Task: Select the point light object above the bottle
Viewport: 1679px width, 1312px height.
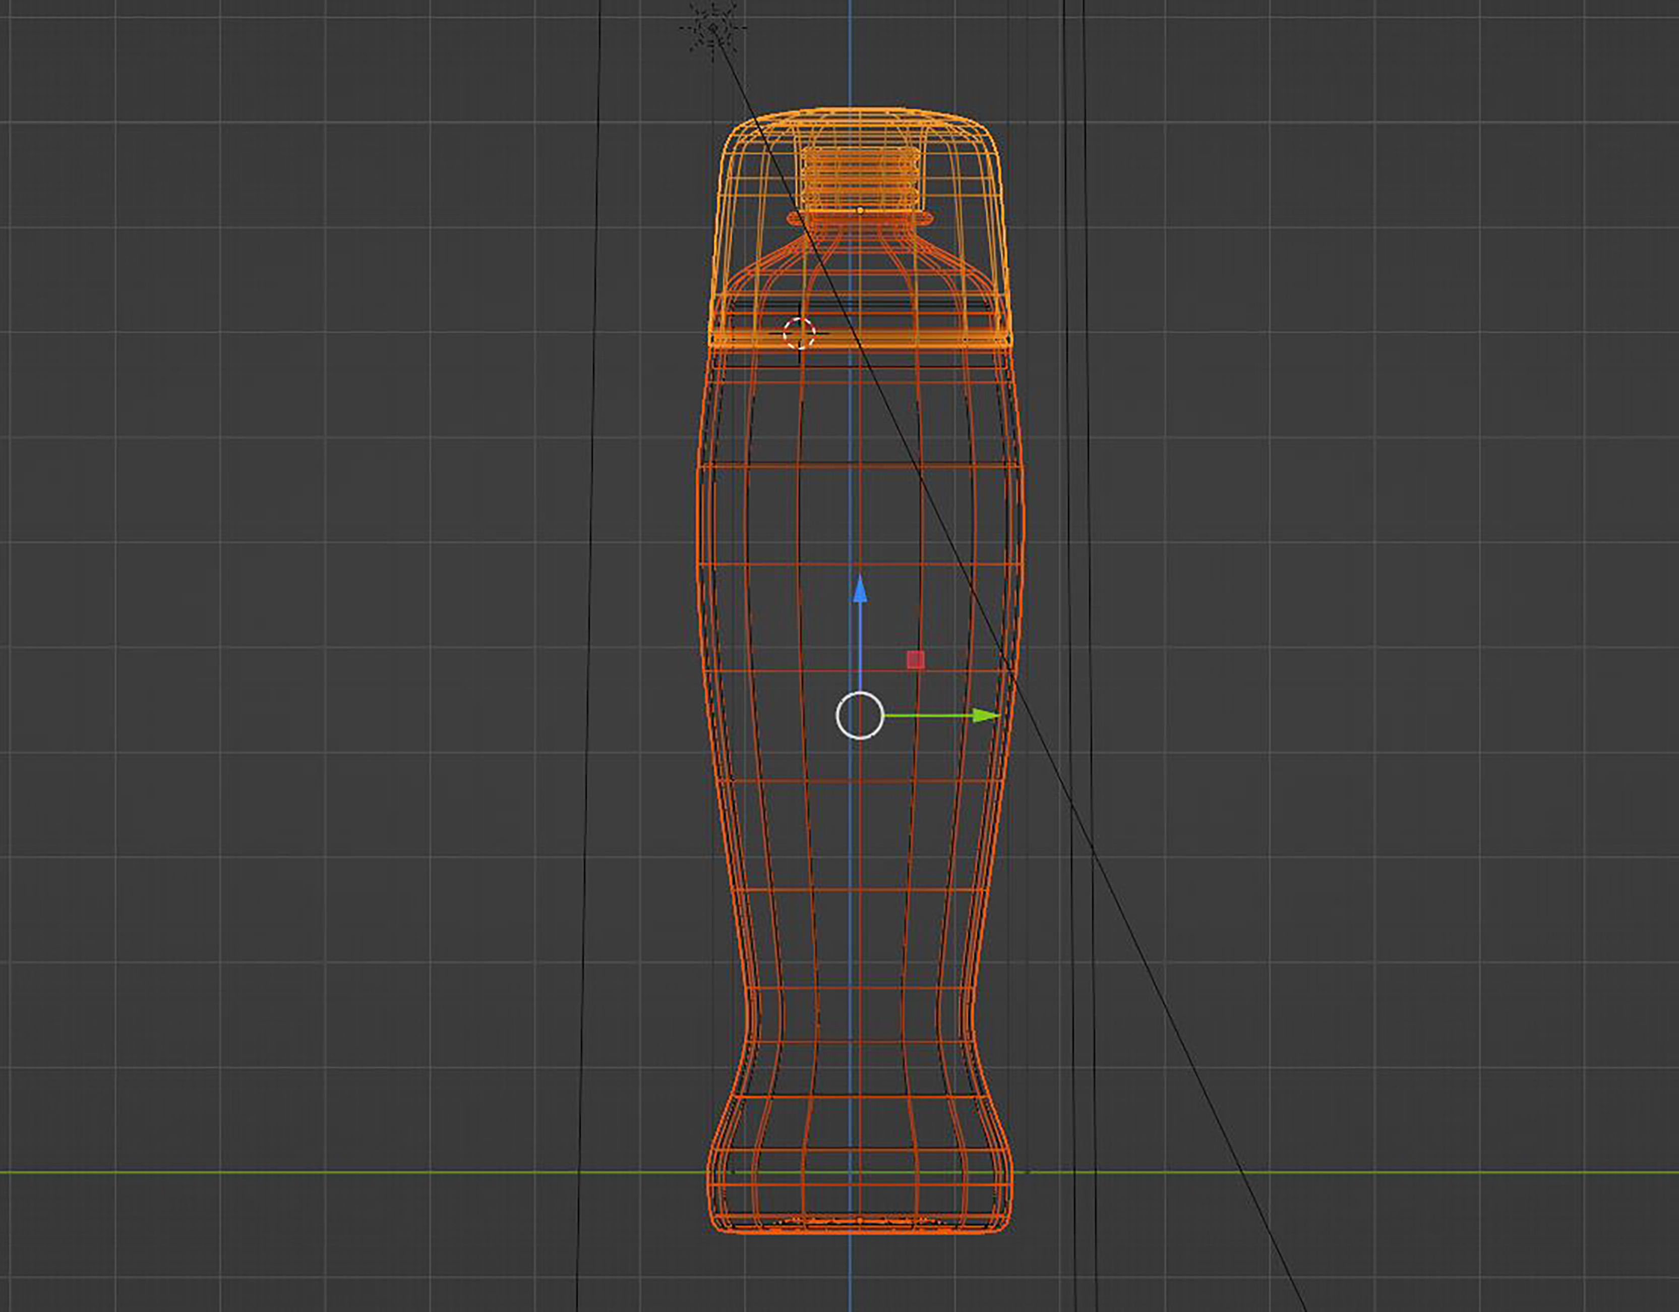Action: tap(713, 28)
